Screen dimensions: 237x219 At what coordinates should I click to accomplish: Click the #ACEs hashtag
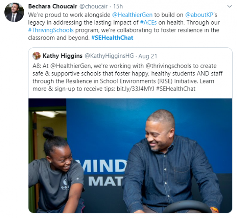coord(149,23)
